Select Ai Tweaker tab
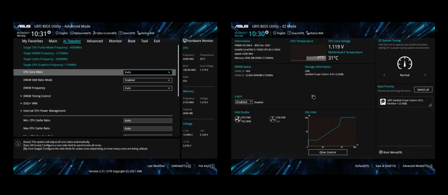The width and height of the screenshot is (448, 195). click(x=72, y=41)
